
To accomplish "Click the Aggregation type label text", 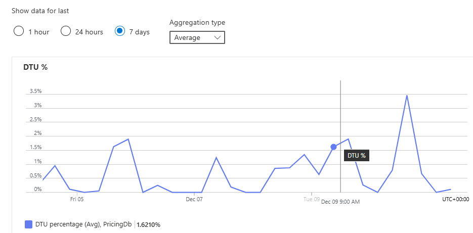I will click(x=197, y=23).
